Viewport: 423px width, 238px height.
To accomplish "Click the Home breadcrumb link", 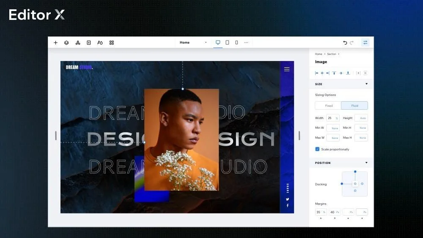I will coord(319,54).
